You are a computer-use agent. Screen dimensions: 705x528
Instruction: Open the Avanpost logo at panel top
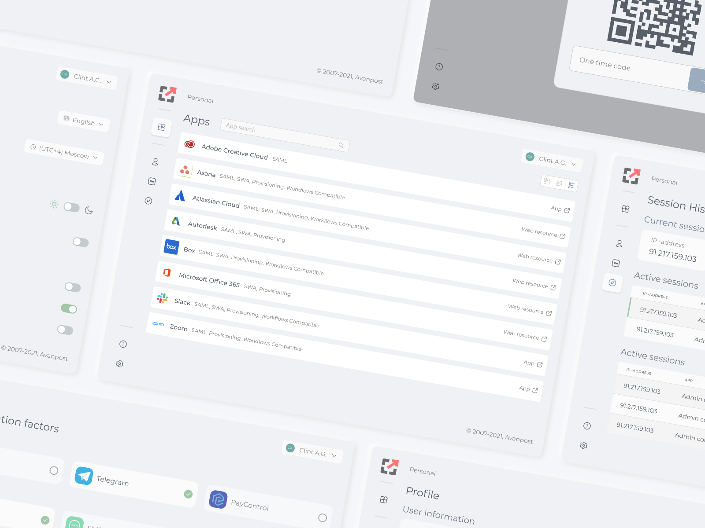pyautogui.click(x=167, y=94)
